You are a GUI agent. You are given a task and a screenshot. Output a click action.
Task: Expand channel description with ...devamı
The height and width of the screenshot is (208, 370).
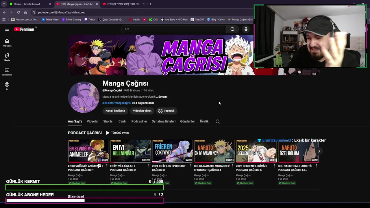[x=162, y=97]
